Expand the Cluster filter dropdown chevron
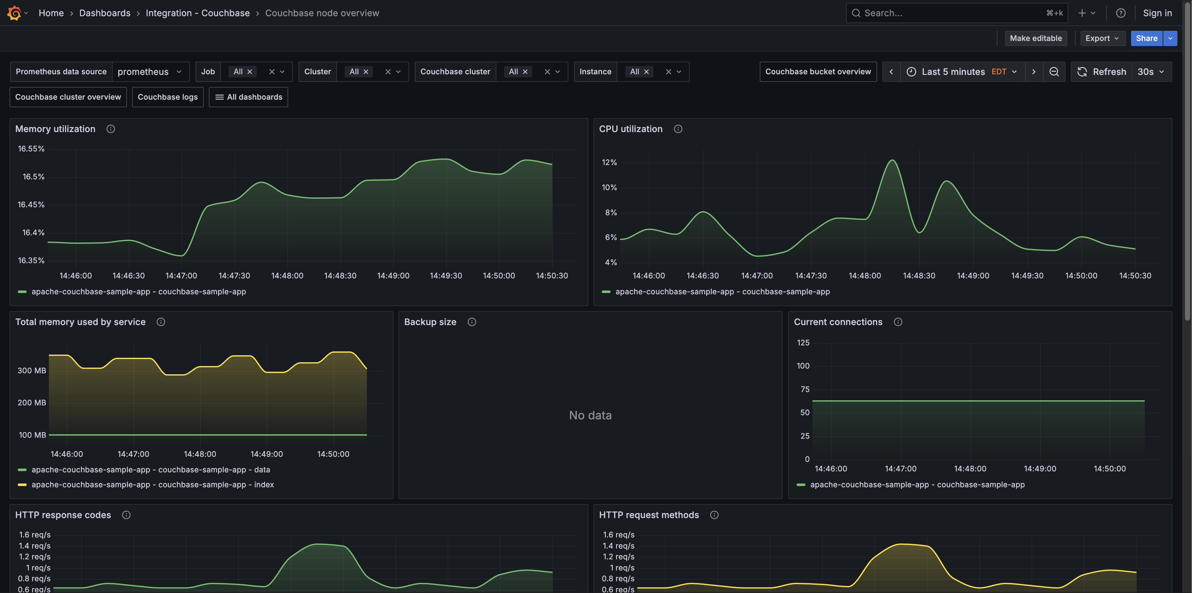 398,72
